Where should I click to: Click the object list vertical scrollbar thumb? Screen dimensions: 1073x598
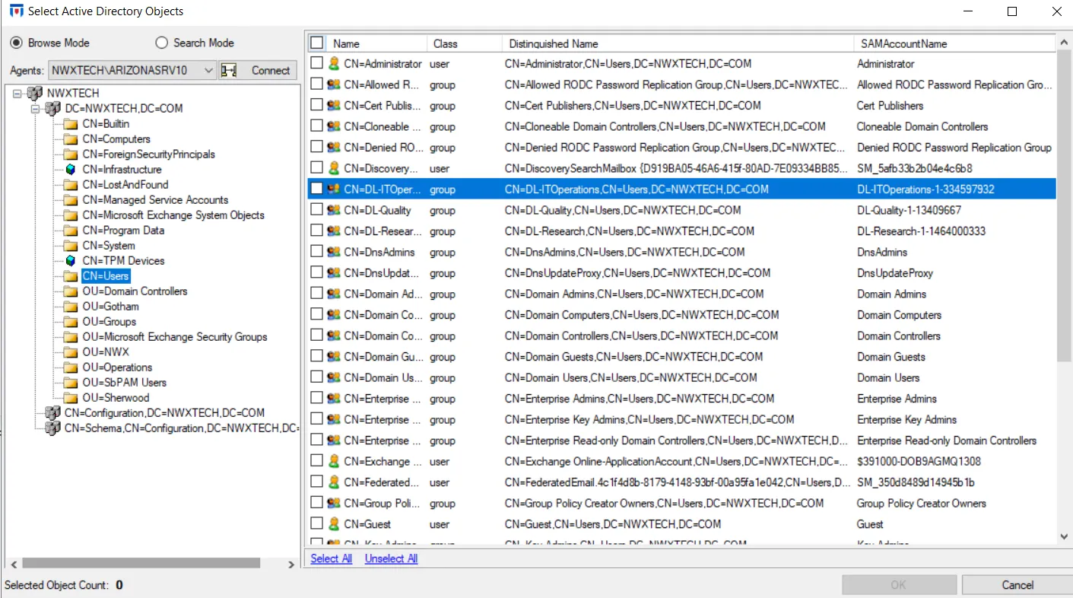(x=1064, y=205)
